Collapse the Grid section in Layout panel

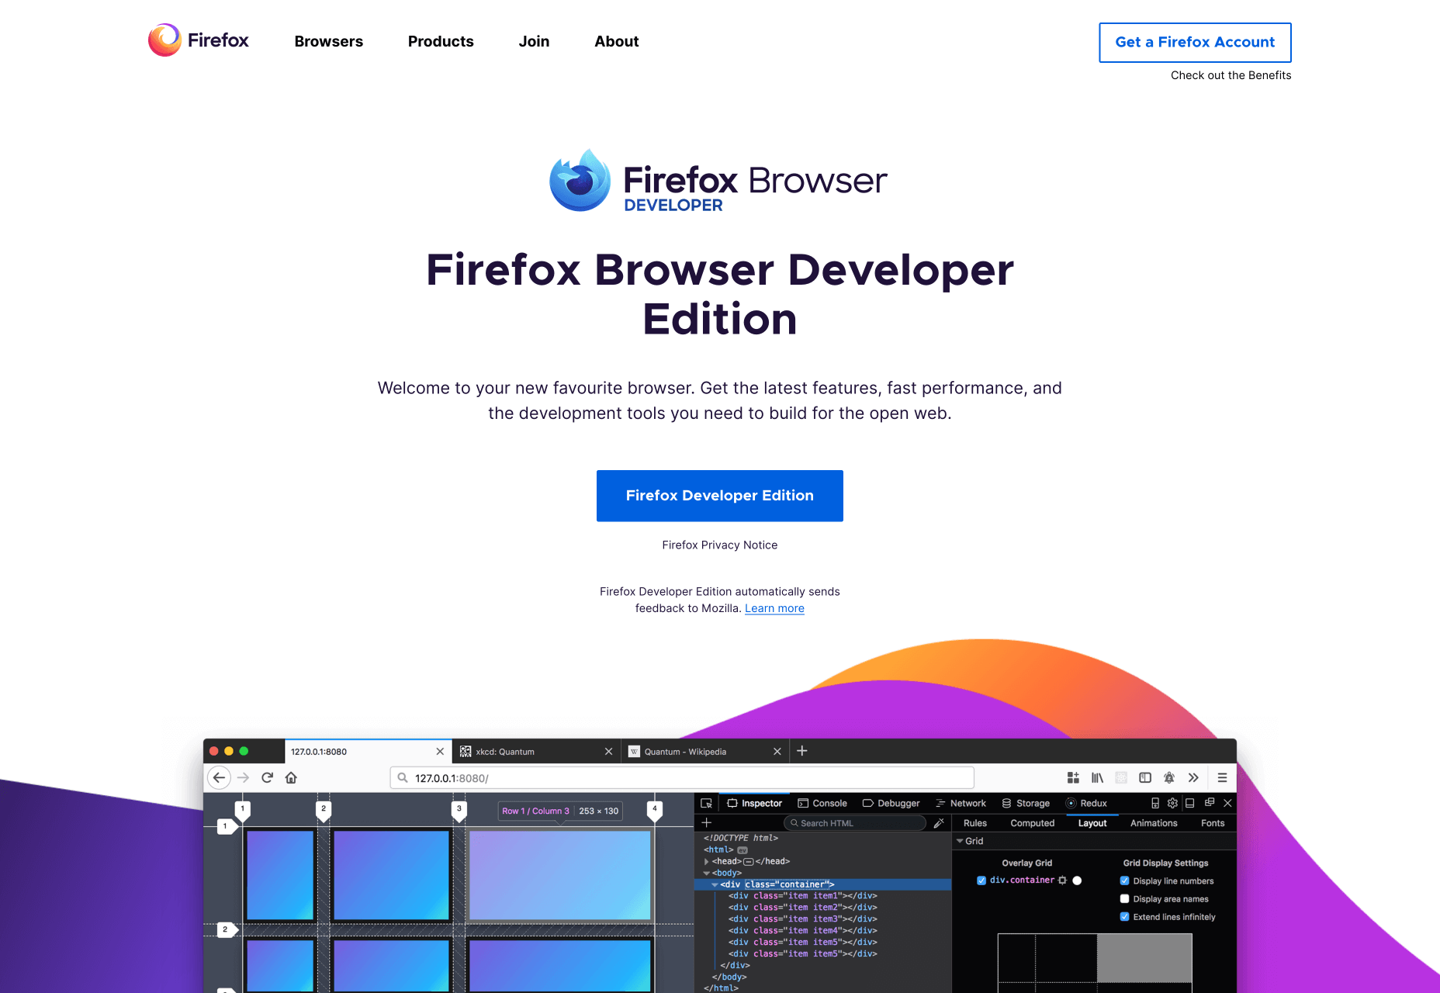(960, 841)
